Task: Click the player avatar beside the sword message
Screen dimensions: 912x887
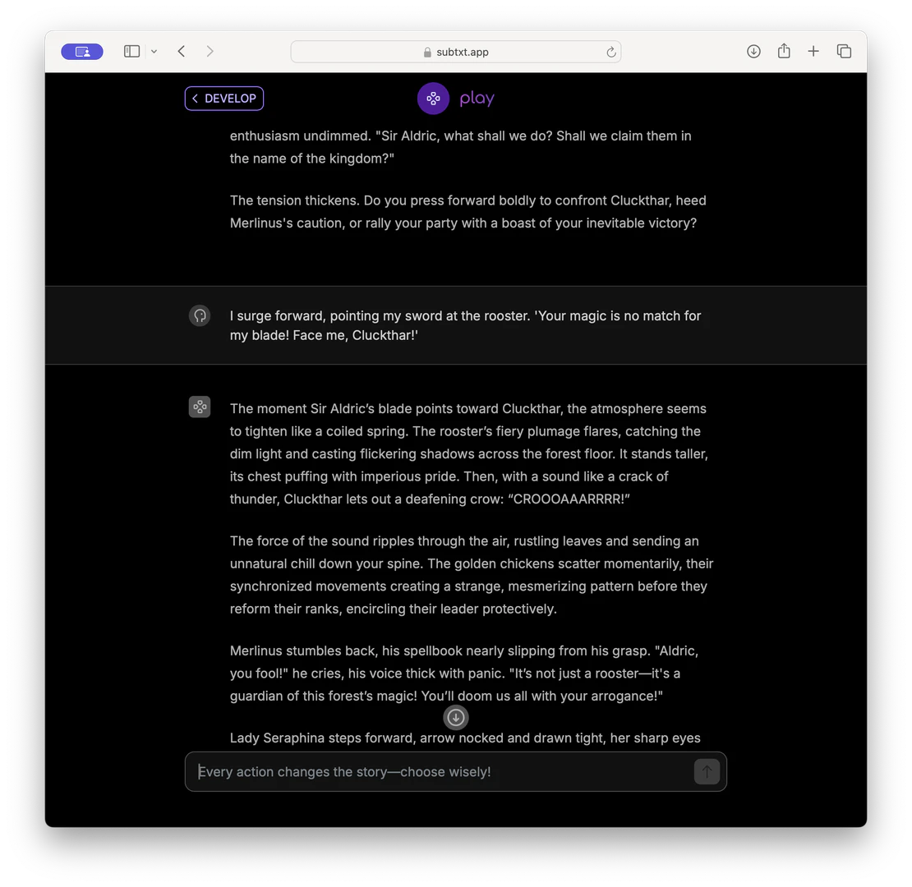Action: click(x=200, y=315)
